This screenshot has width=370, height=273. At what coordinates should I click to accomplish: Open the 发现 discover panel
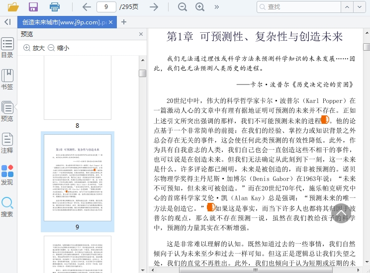pyautogui.click(x=7, y=175)
